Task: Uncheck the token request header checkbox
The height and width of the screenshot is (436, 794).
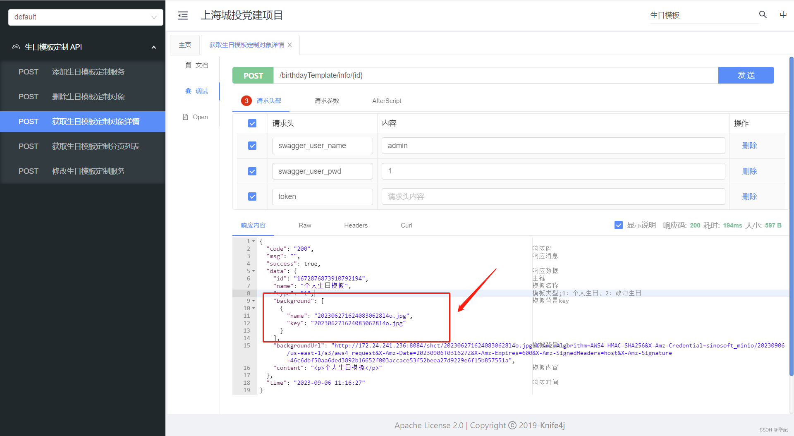Action: tap(252, 196)
